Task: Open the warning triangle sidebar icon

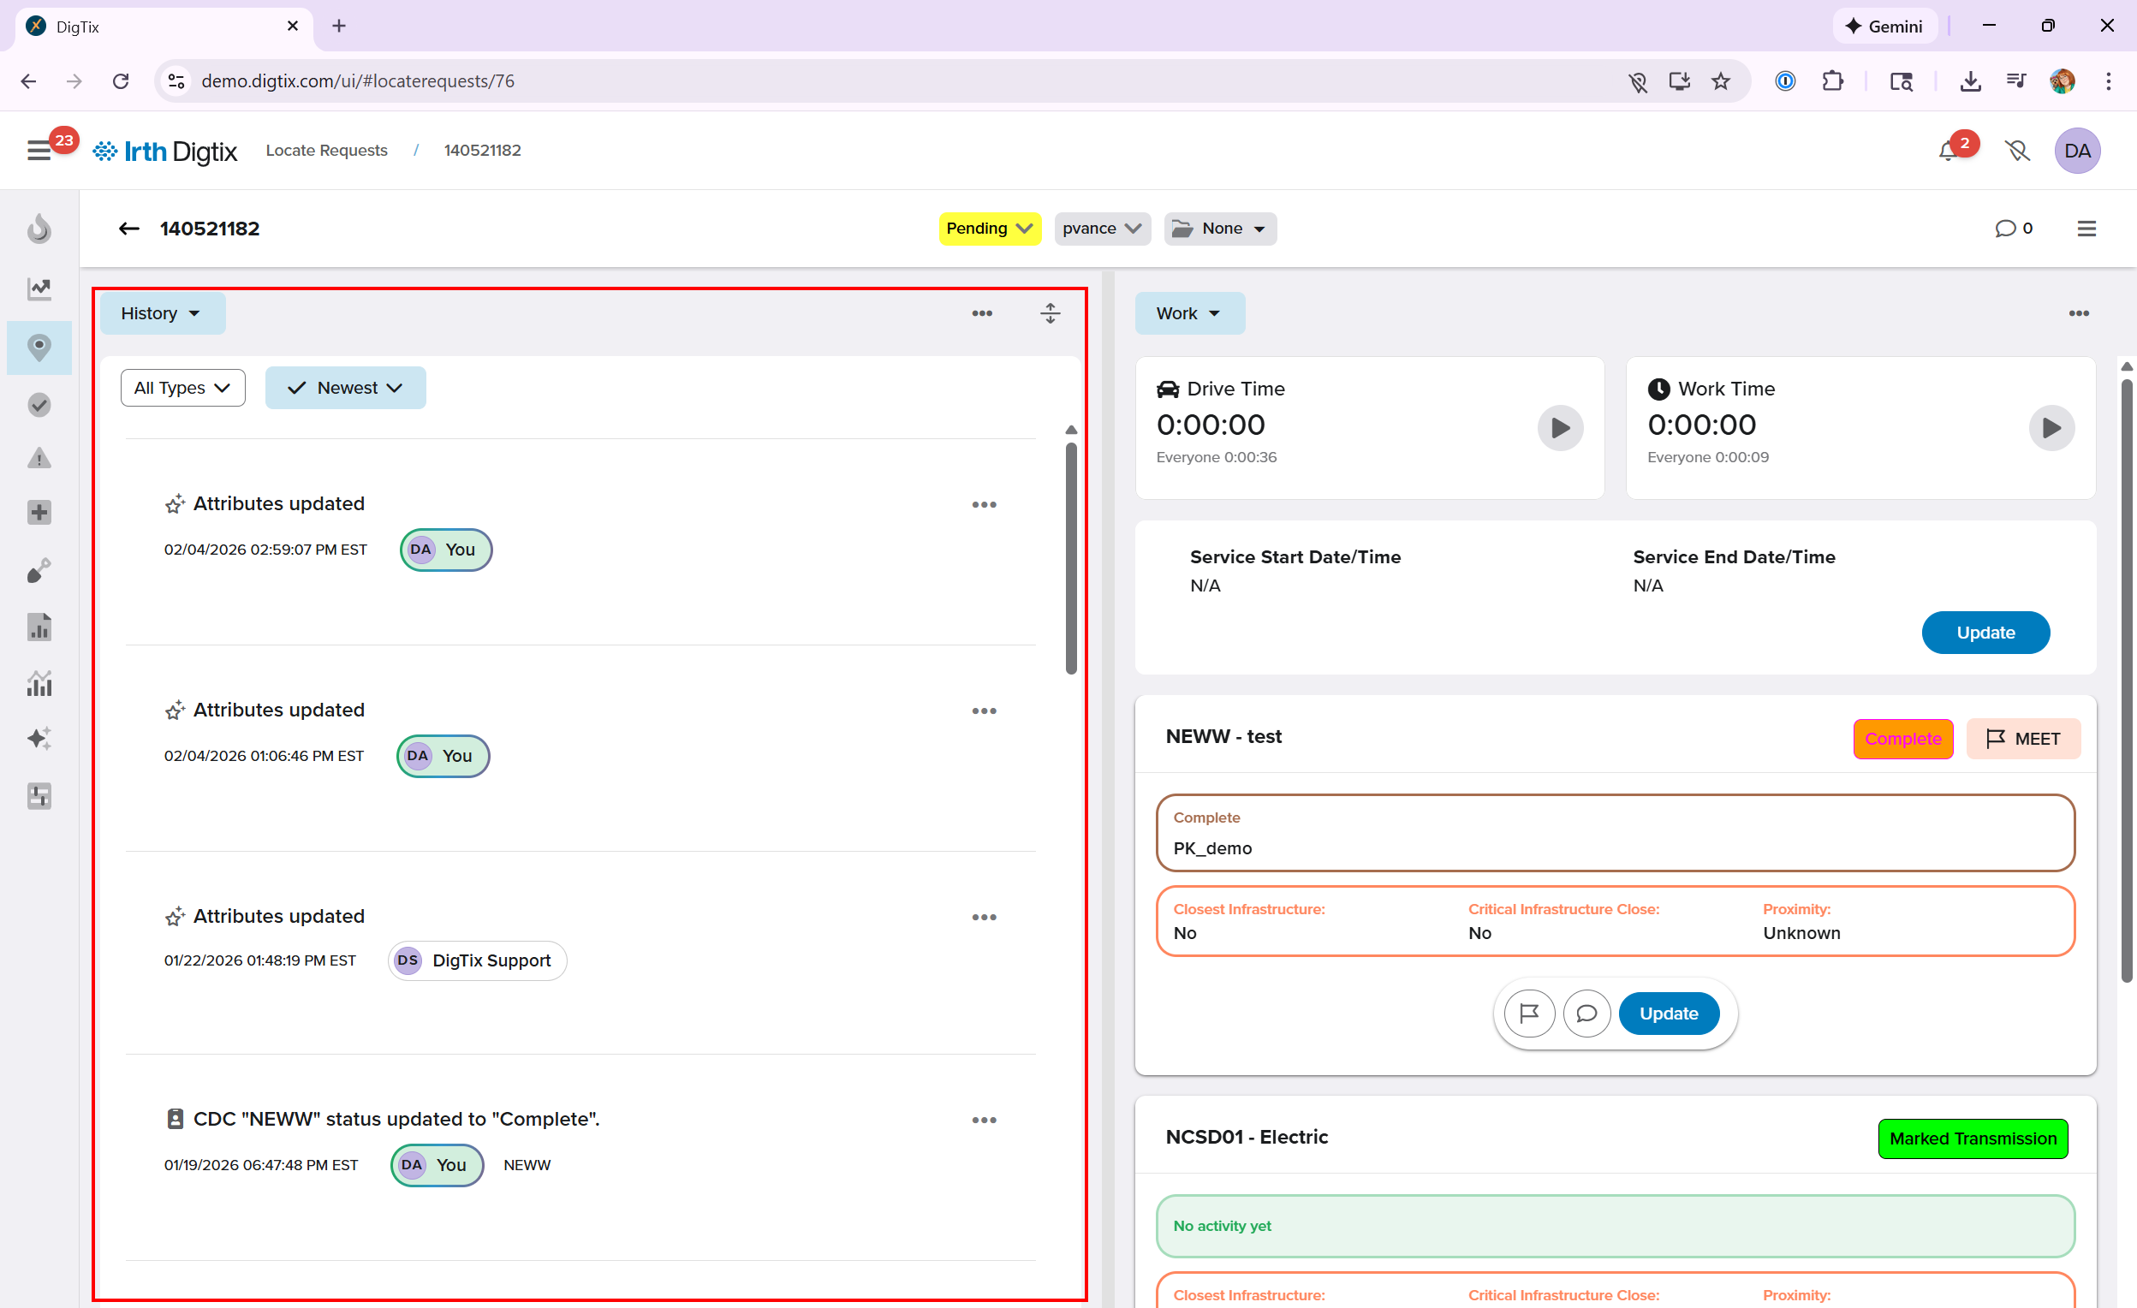Action: [x=39, y=458]
